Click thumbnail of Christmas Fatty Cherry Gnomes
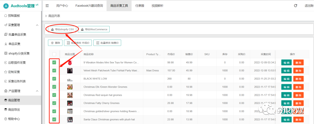Viewport: 314px width, 124px height. pyautogui.click(x=70, y=103)
